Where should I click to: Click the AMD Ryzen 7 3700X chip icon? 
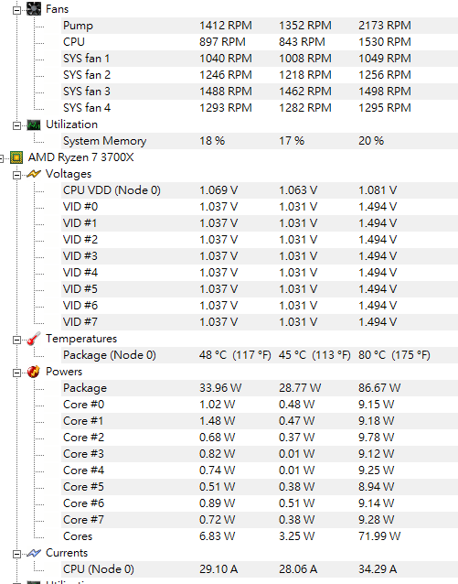pos(16,157)
